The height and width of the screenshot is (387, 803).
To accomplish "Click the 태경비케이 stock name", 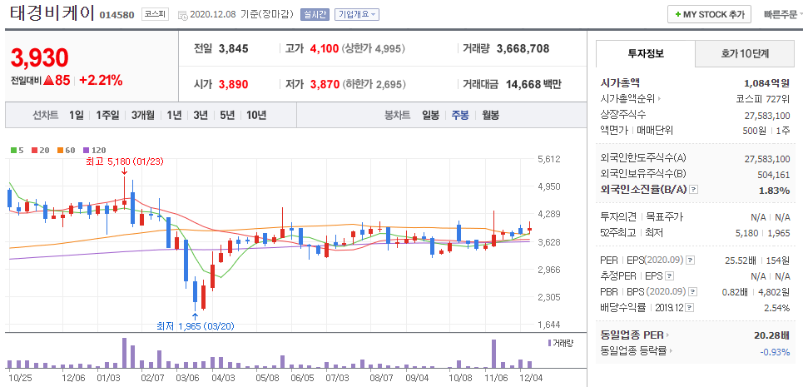I will click(x=52, y=12).
